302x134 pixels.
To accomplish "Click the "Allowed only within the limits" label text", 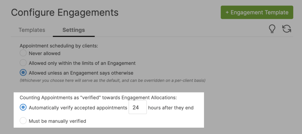I will click(x=82, y=63).
